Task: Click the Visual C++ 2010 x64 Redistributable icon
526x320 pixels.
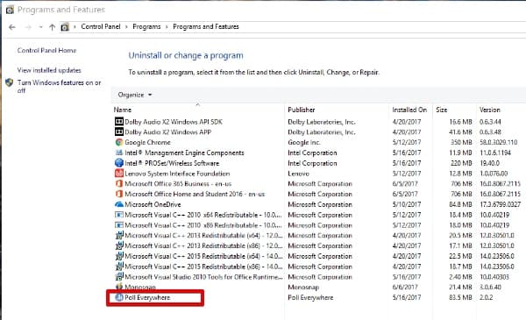Action: pyautogui.click(x=119, y=215)
